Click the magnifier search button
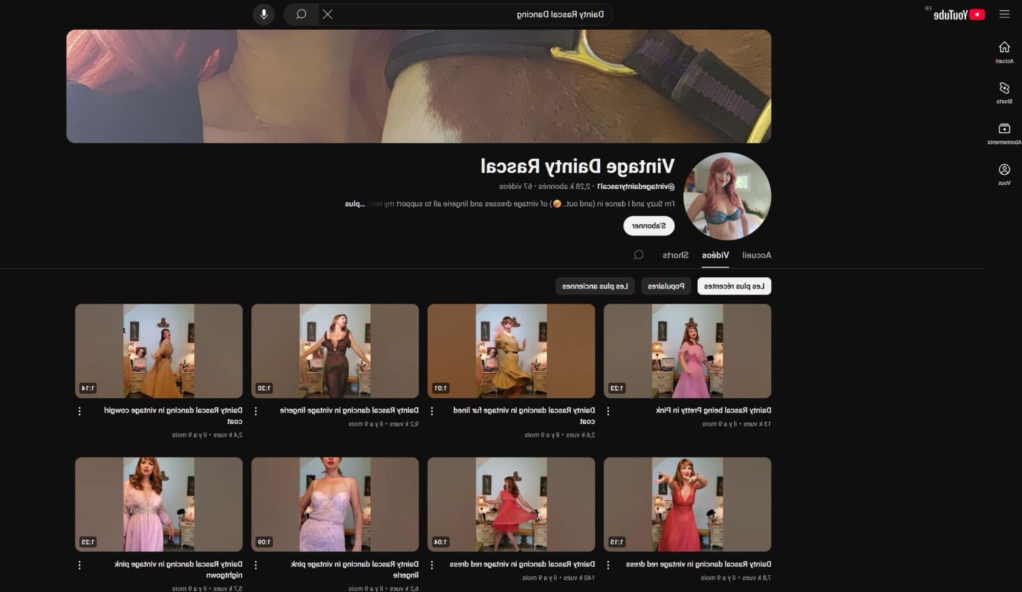Viewport: 1022px width, 592px height. tap(301, 14)
